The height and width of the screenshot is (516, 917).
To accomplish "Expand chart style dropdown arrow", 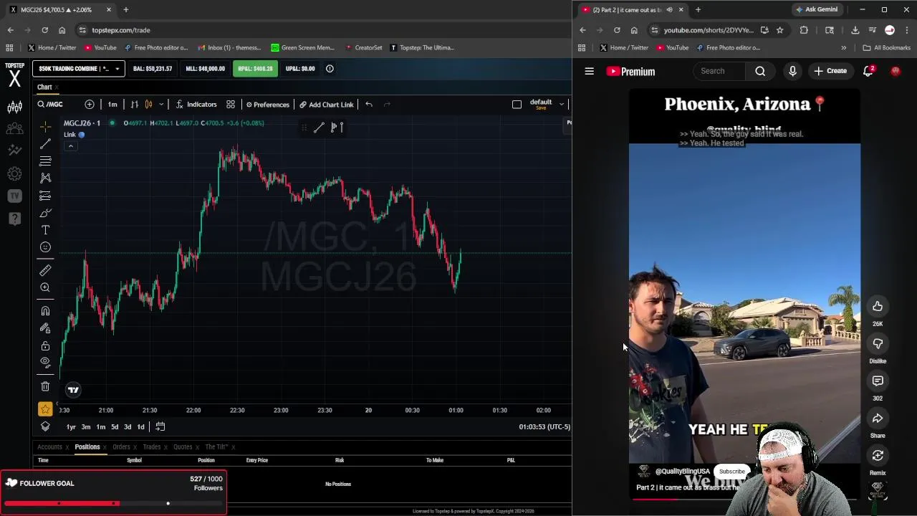I will click(161, 105).
